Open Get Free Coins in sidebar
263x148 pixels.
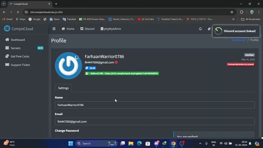(x=17, y=56)
